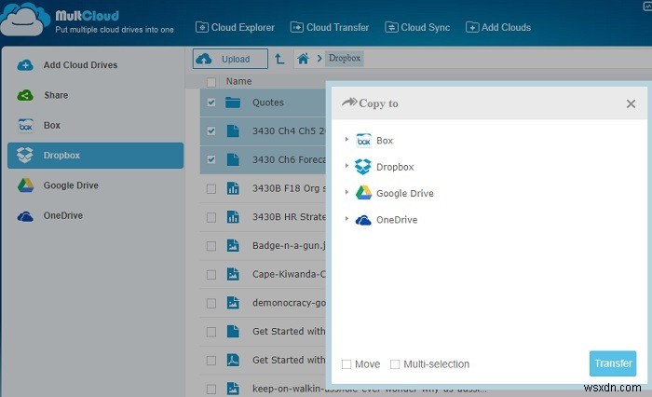Uncheck the Quotes folder checkbox
Screen dimensions: 652x397
click(x=211, y=103)
